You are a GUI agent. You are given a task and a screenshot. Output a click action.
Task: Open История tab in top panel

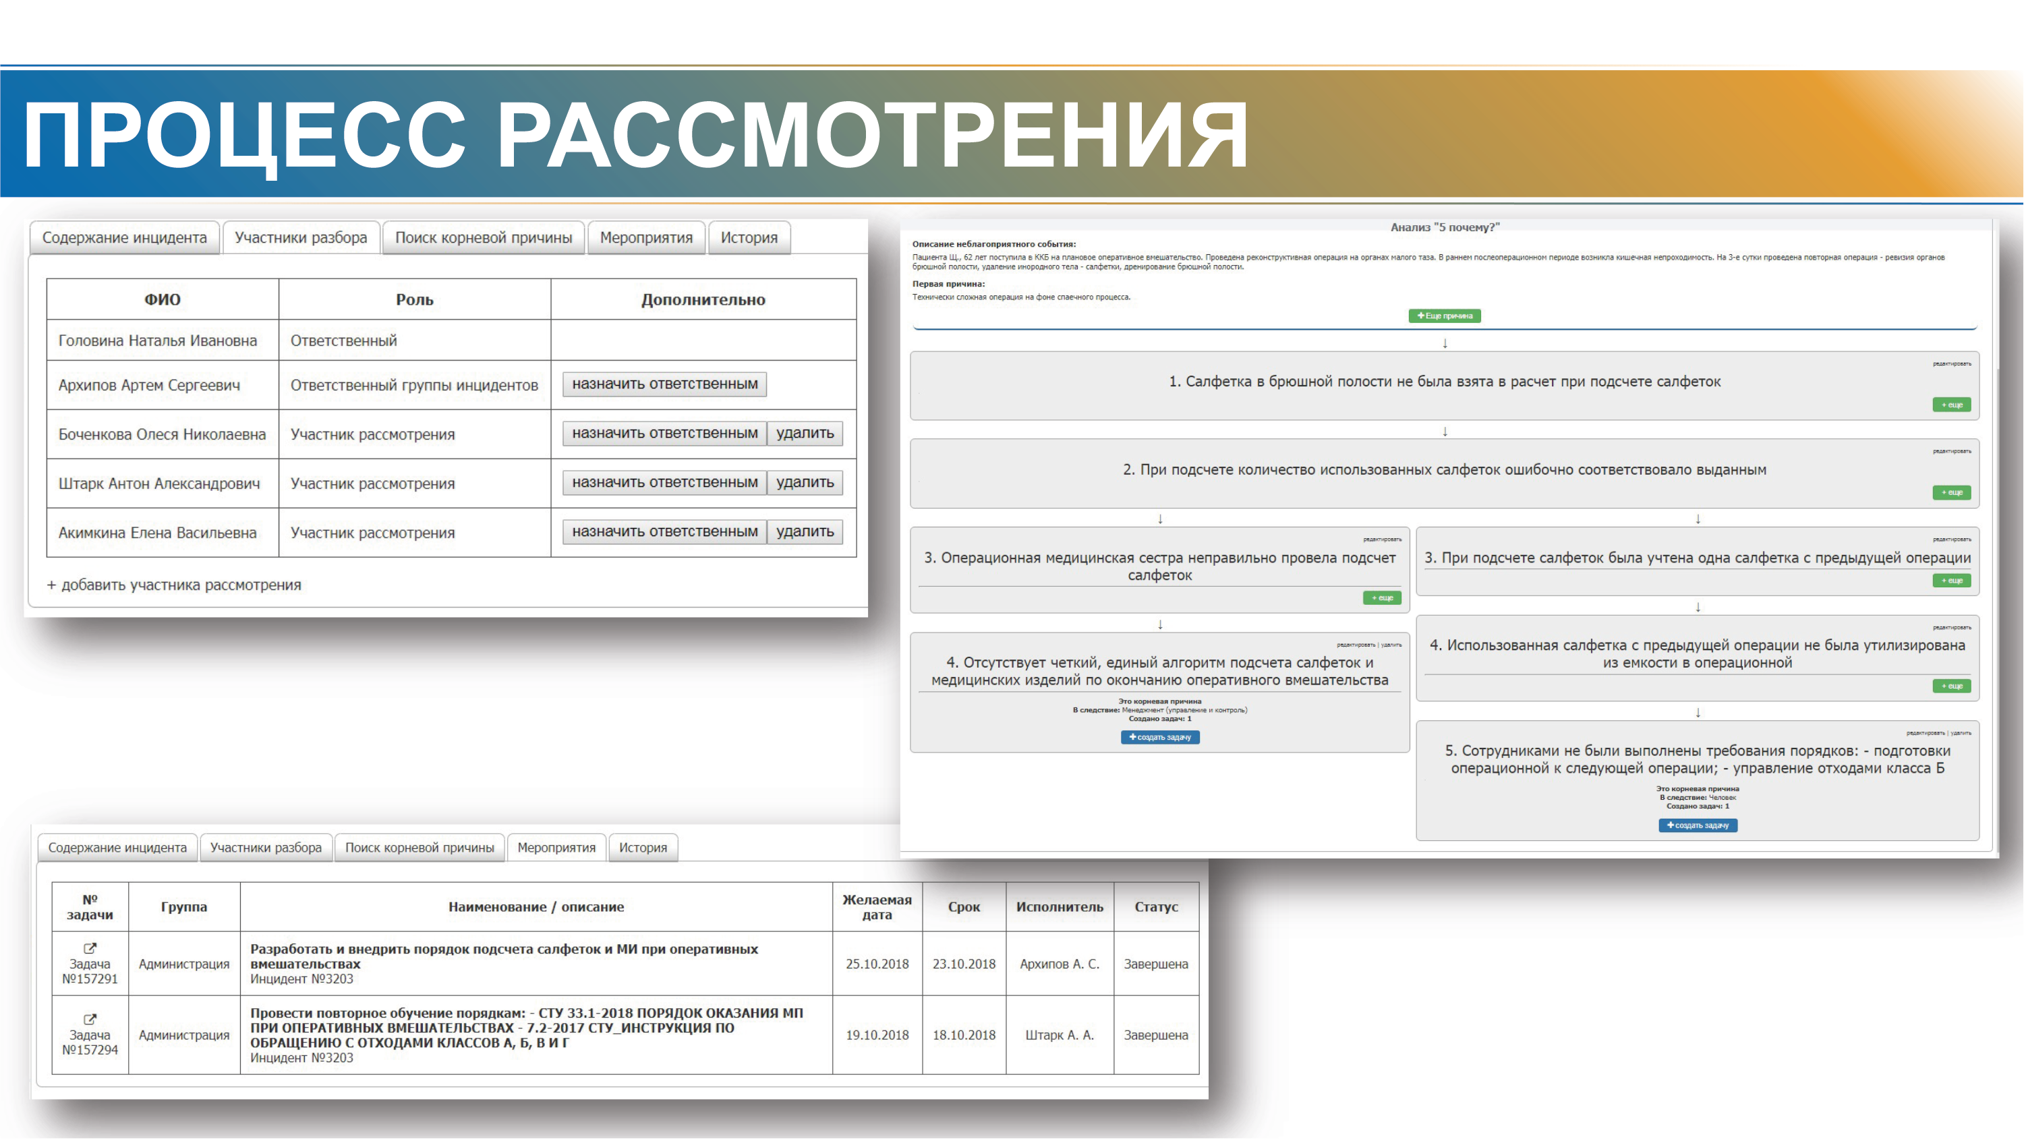click(749, 238)
